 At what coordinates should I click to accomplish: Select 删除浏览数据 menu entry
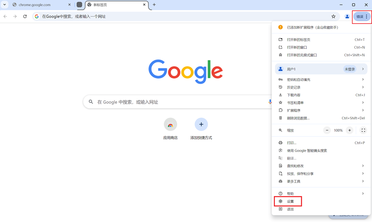click(321, 118)
